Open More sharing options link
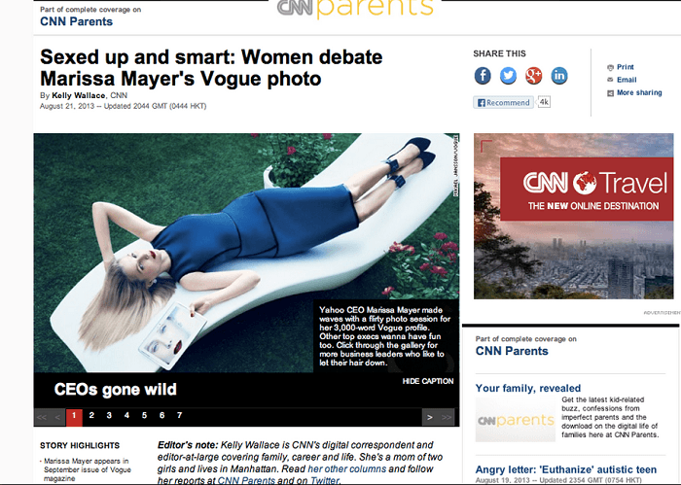Viewport: 681px width, 485px height. coord(639,92)
